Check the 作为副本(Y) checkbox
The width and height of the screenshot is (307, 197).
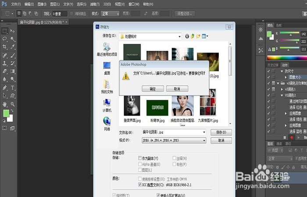(x=140, y=158)
